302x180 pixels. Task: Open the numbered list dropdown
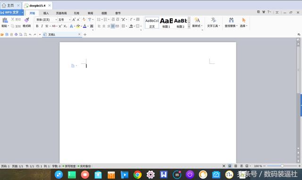coord(109,19)
